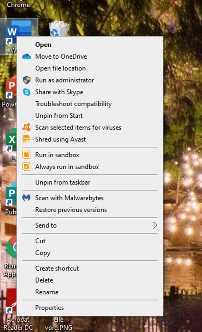Screen dimensions: 202x332
Task: Select Open file location
Action: pyautogui.click(x=90, y=68)
